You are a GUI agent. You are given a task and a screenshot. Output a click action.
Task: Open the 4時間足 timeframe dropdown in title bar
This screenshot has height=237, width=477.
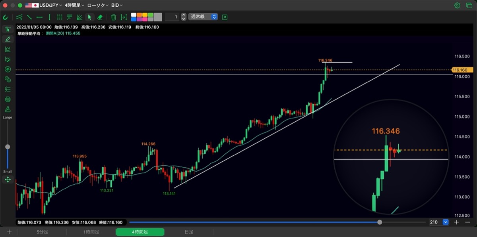[74, 6]
